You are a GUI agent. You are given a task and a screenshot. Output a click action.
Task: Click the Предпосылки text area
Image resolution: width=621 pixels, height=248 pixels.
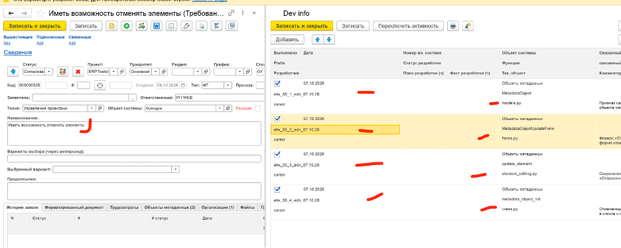(134, 191)
